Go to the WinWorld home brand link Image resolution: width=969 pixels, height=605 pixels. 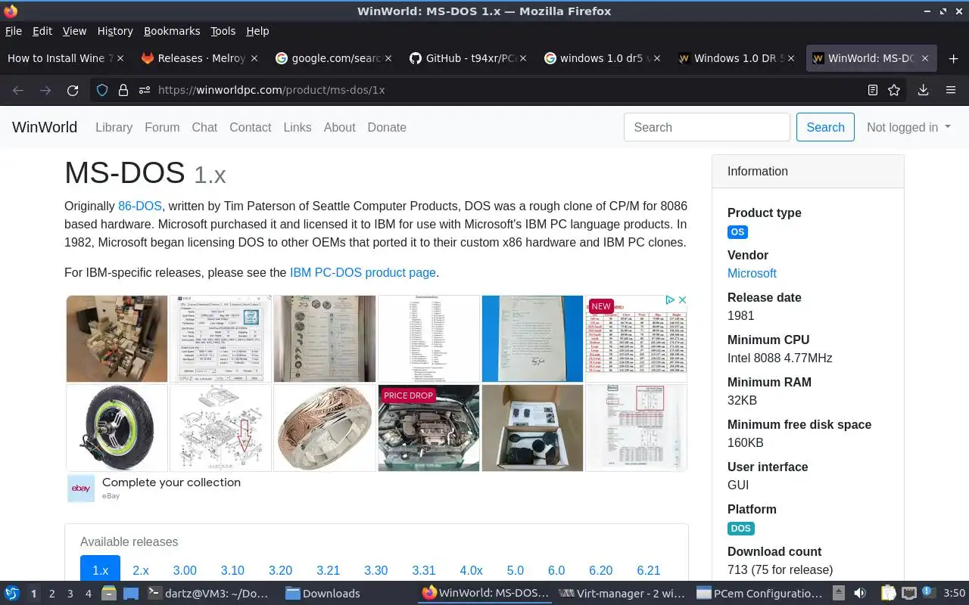(45, 127)
